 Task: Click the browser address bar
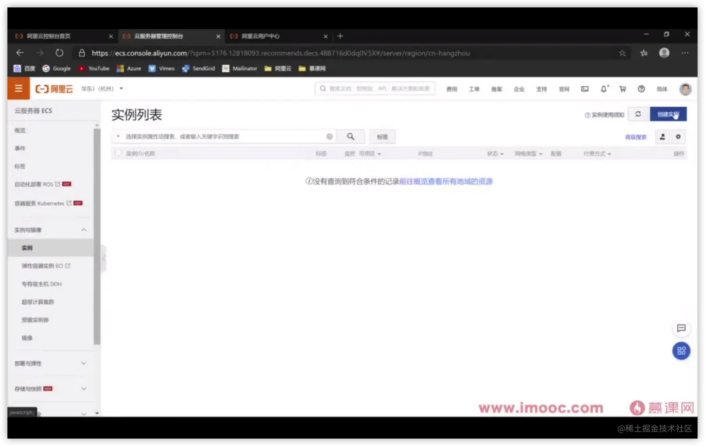345,53
